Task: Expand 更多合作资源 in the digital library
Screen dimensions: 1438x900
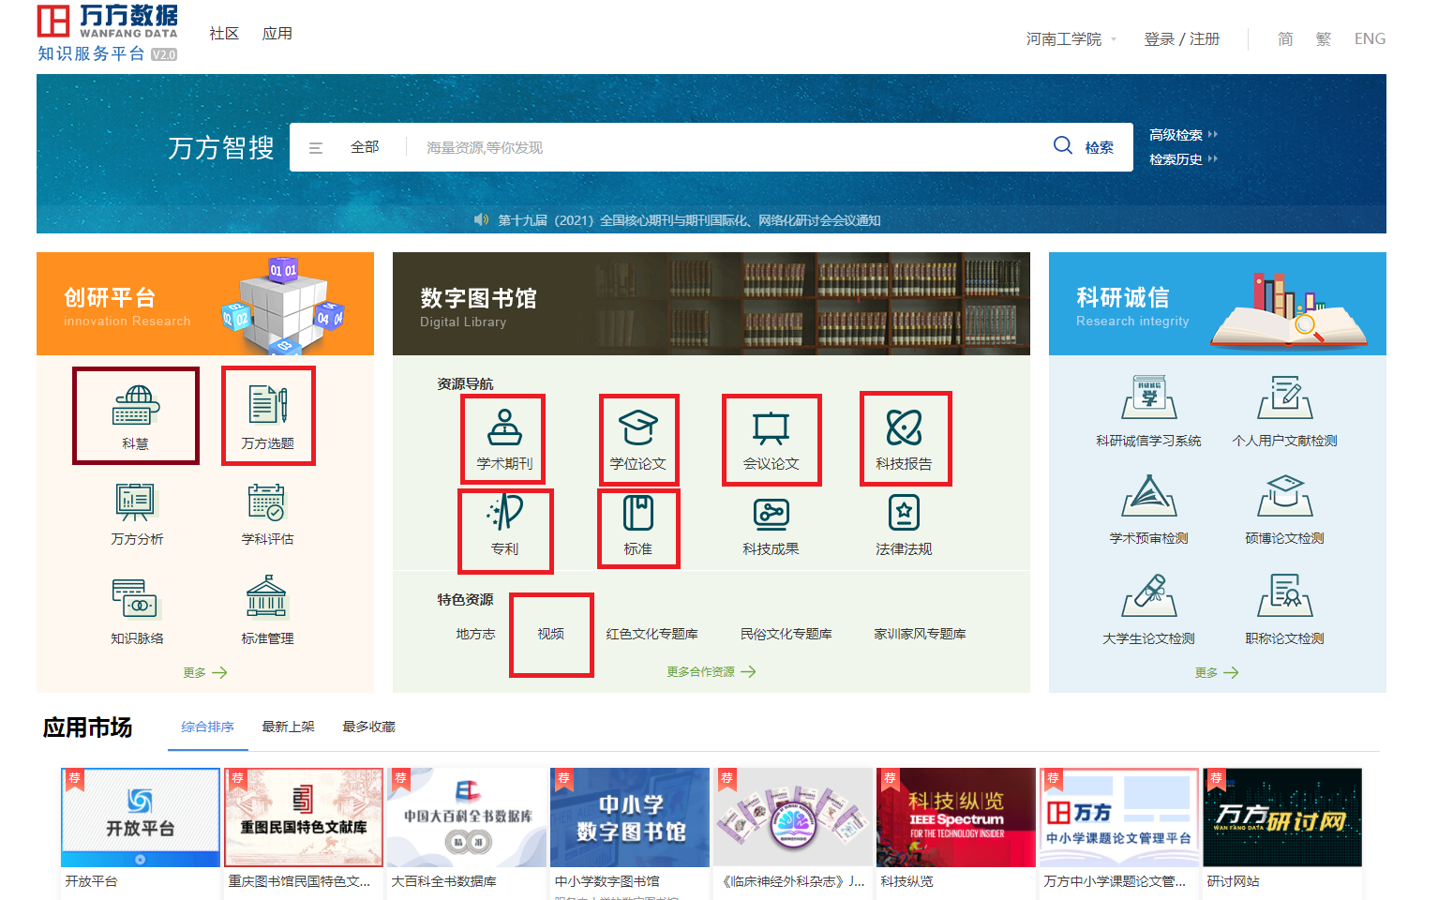Action: [x=711, y=672]
